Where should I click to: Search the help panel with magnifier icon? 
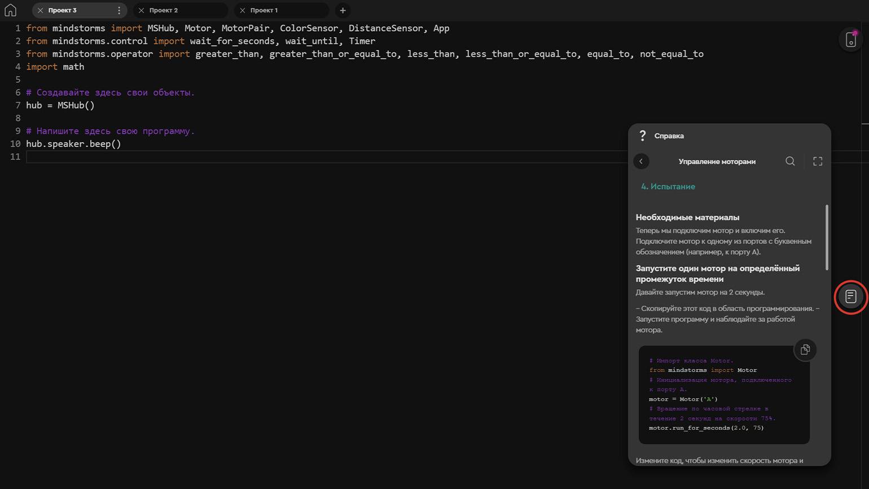tap(790, 161)
